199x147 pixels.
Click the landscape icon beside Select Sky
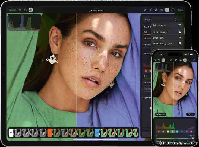(x=180, y=38)
